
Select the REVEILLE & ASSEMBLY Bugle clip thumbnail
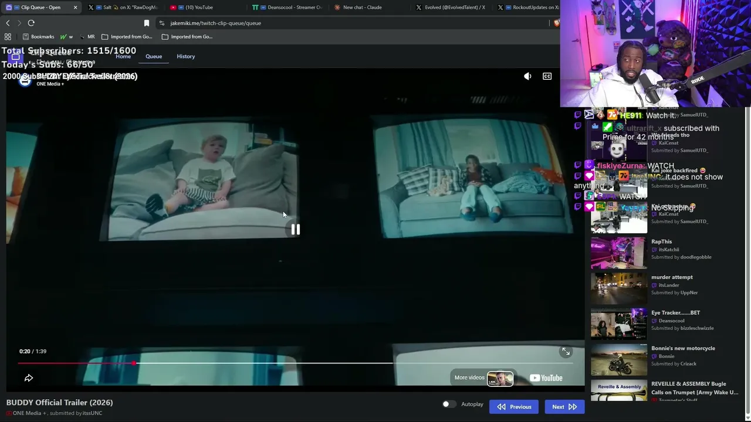pyautogui.click(x=619, y=390)
